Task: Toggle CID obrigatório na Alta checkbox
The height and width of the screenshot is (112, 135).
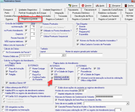Action: [x=3, y=107]
